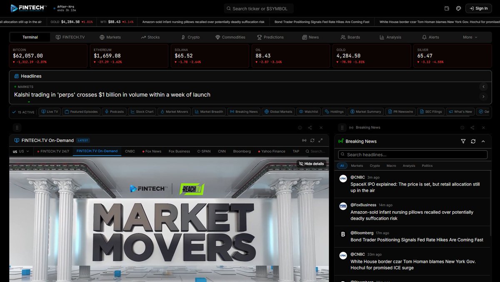Go to the Predictions tab
Viewport: 500px width, 282px height.
(x=270, y=37)
